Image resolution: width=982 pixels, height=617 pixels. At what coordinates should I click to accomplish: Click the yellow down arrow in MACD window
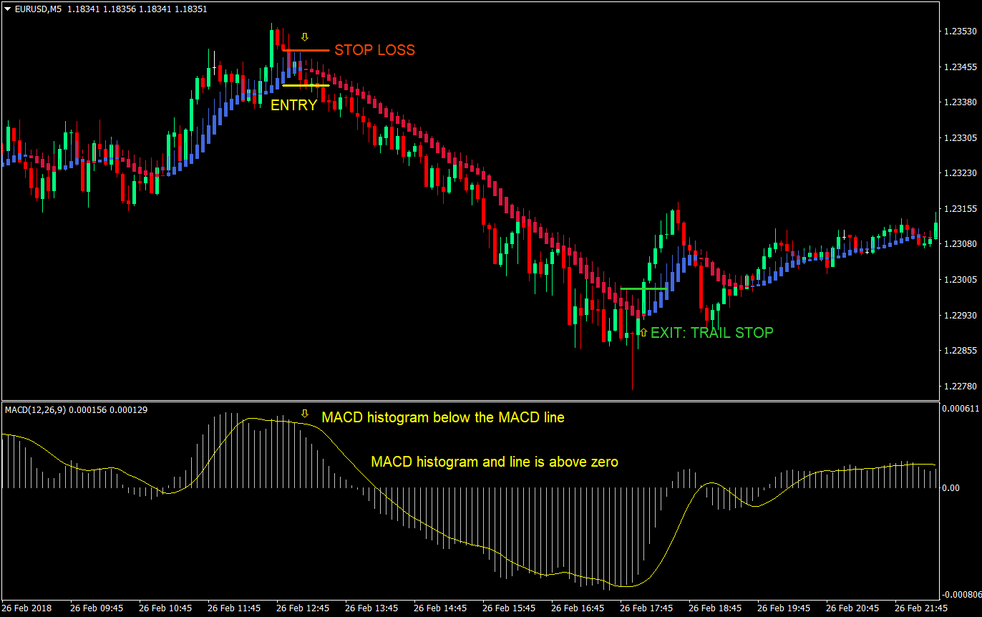click(304, 414)
